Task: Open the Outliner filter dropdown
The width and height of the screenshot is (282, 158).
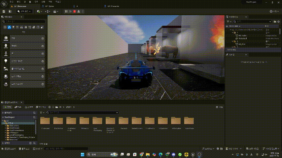Action: pos(229,21)
